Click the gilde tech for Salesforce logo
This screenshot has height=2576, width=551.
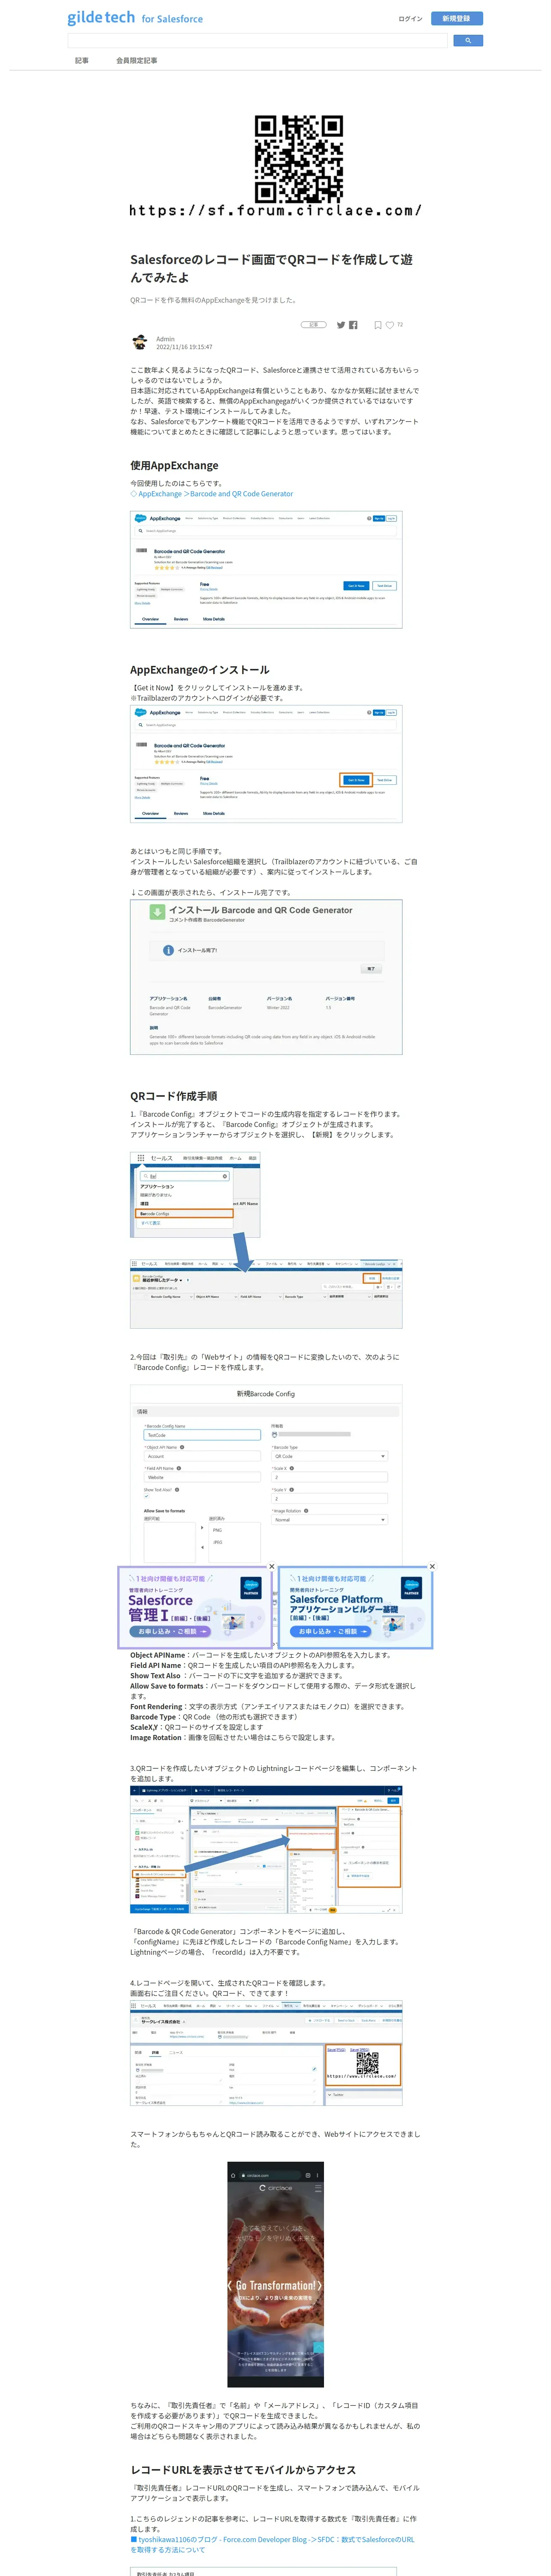click(135, 18)
